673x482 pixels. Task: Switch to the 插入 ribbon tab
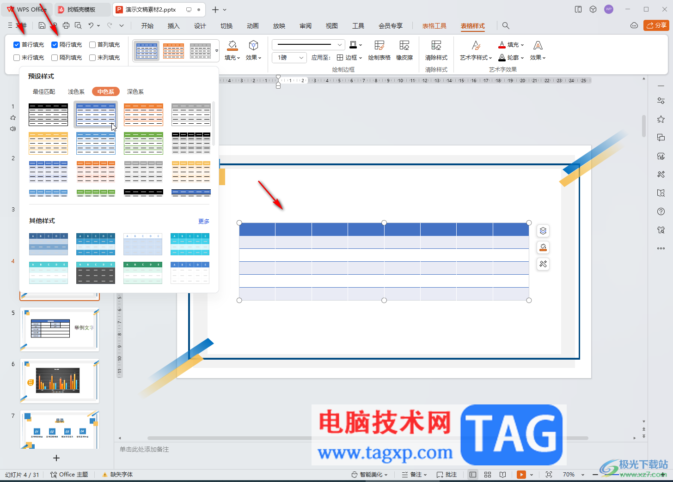[174, 26]
